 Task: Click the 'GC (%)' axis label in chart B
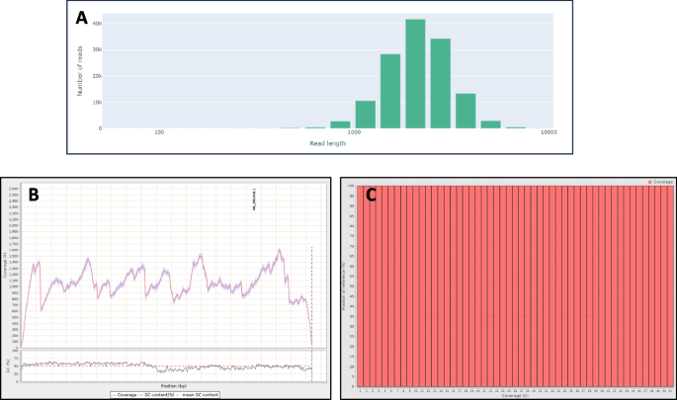click(x=7, y=366)
